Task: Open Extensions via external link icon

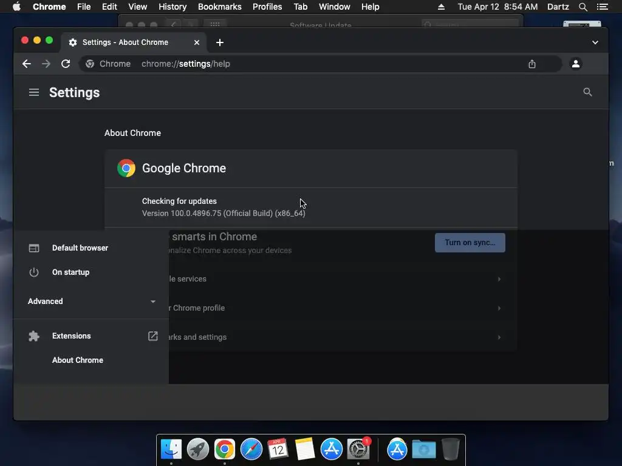Action: tap(152, 336)
